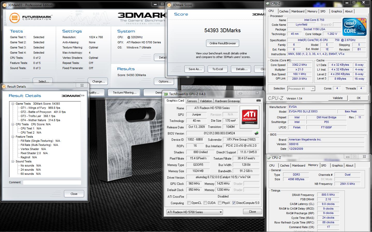Click the Online ResultBrowser button
The image size is (372, 232).
pos(223,43)
